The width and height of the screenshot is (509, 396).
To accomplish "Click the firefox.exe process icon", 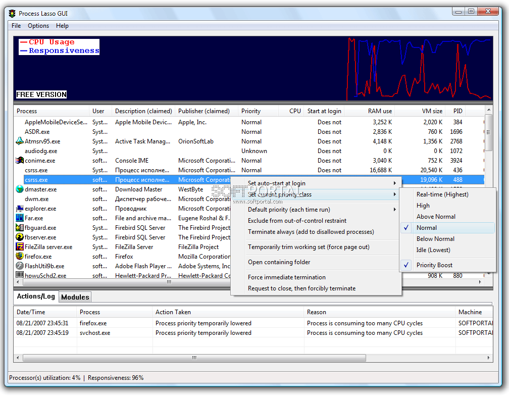I will coord(20,256).
